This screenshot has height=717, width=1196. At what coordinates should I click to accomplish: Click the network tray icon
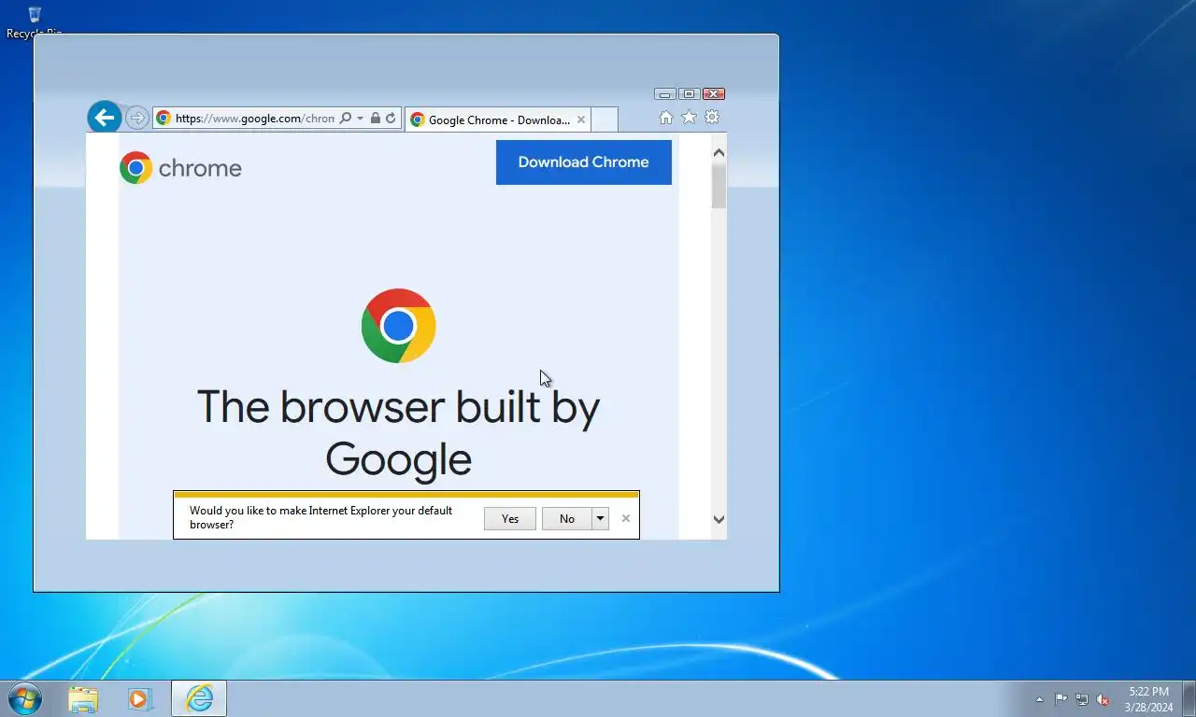(1082, 699)
